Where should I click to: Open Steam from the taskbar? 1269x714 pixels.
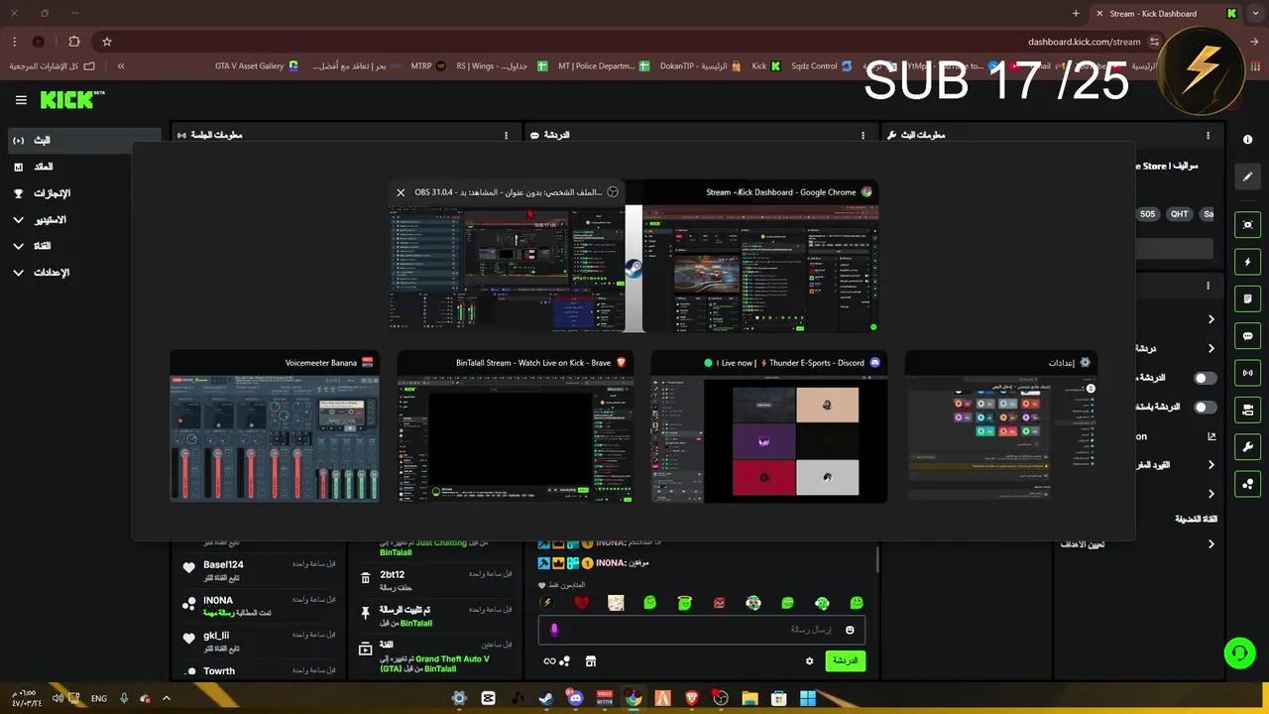546,698
